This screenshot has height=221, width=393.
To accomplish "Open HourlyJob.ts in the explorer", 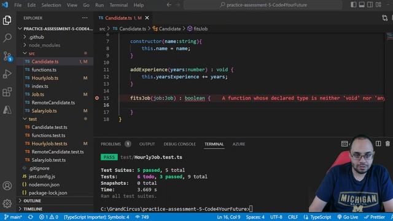I will (x=45, y=78).
